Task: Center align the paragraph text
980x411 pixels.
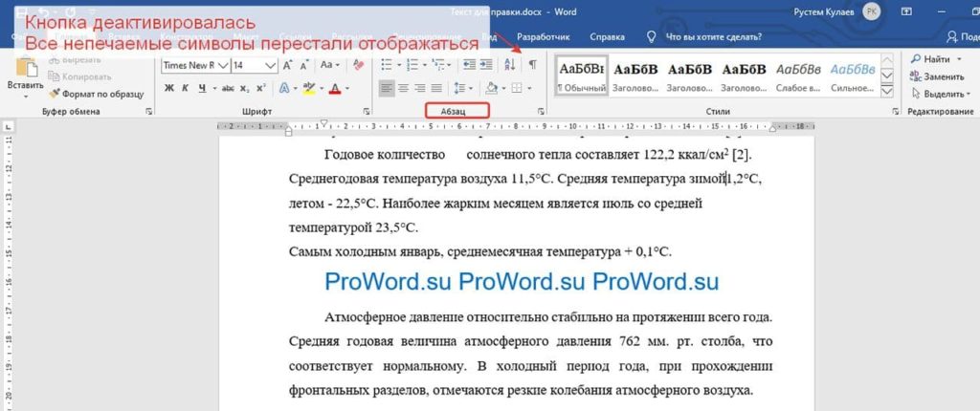Action: (405, 89)
